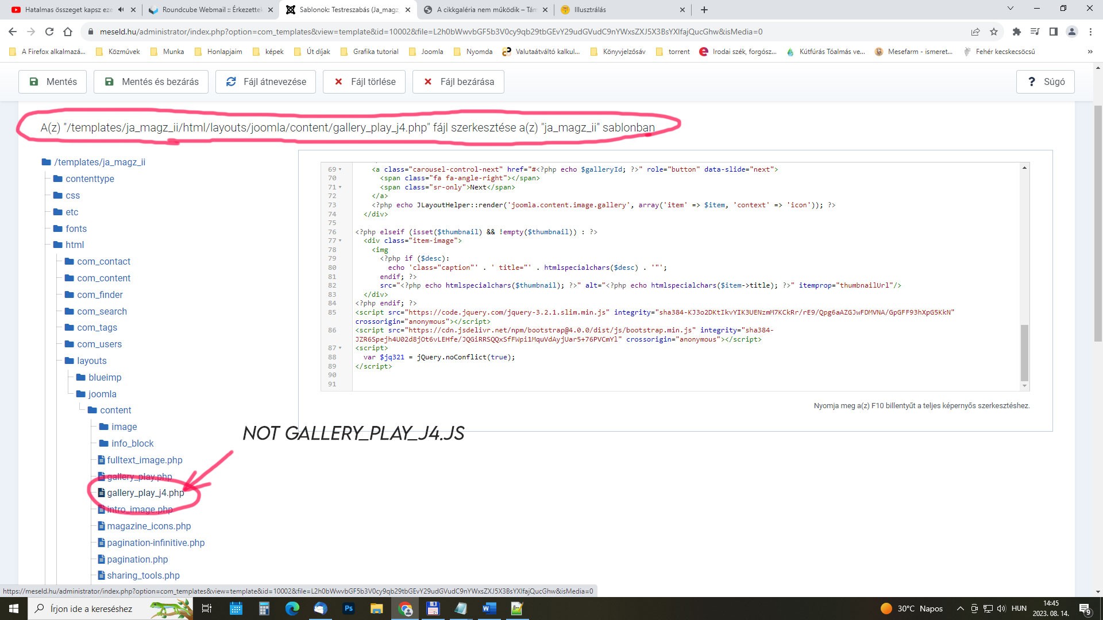The image size is (1103, 620).
Task: Click red X on Fájl bezárása
Action: point(427,82)
